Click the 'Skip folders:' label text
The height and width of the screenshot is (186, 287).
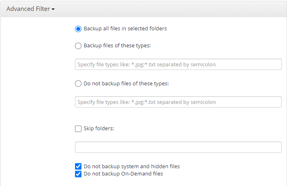tap(99, 129)
